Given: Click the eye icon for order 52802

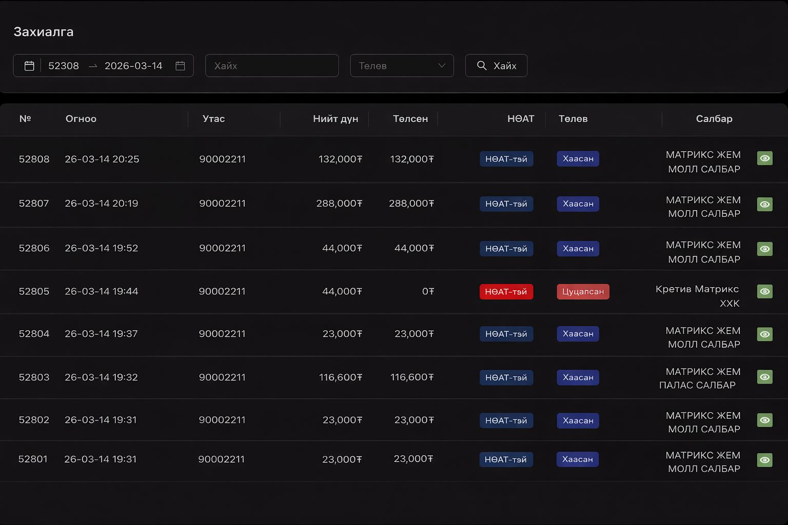Looking at the screenshot, I should pyautogui.click(x=764, y=420).
